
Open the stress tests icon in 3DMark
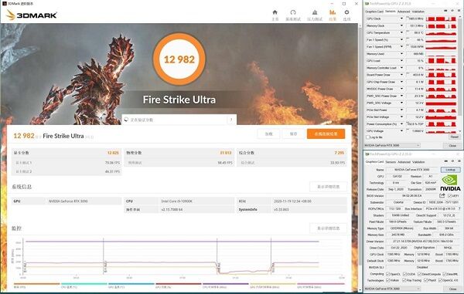tap(315, 12)
